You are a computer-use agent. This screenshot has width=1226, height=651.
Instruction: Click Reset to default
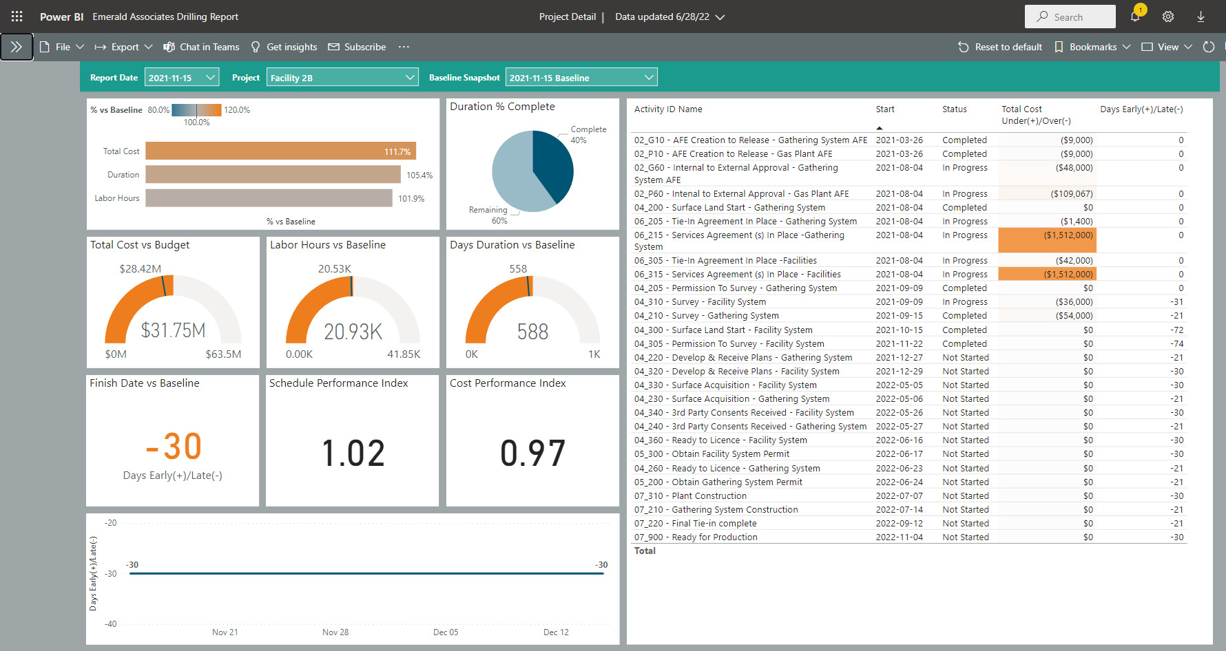[x=1000, y=47]
